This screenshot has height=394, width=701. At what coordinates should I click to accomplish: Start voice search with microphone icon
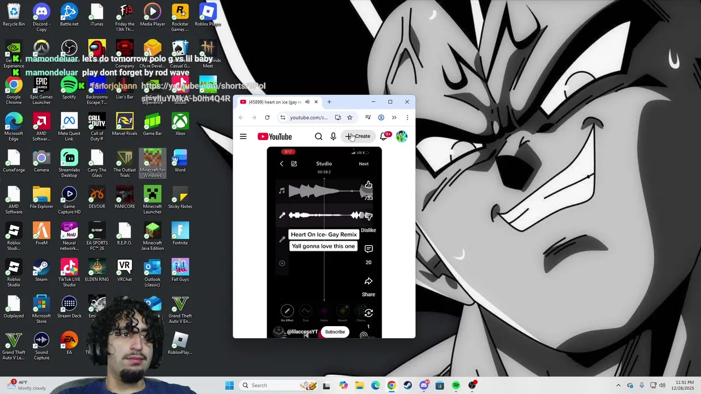(333, 136)
